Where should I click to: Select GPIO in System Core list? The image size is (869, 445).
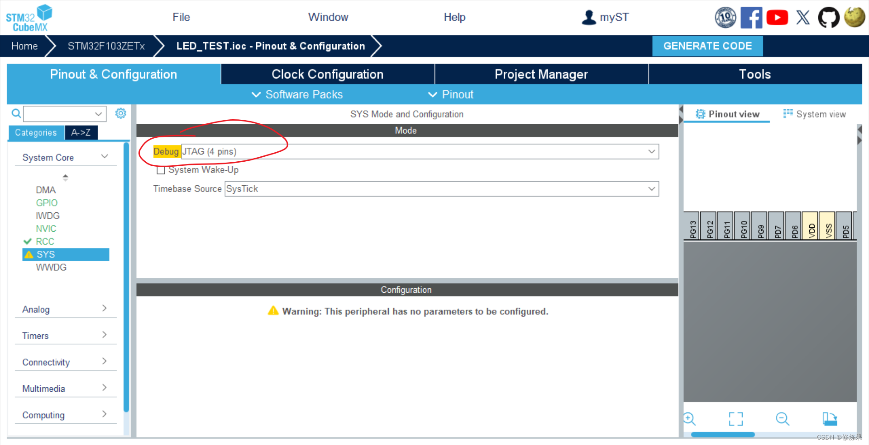pyautogui.click(x=47, y=203)
